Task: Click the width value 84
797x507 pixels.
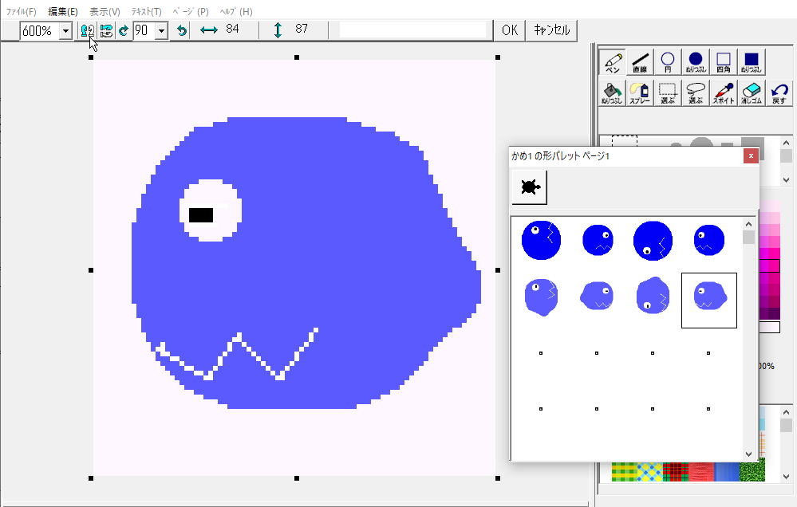Action: pos(232,29)
